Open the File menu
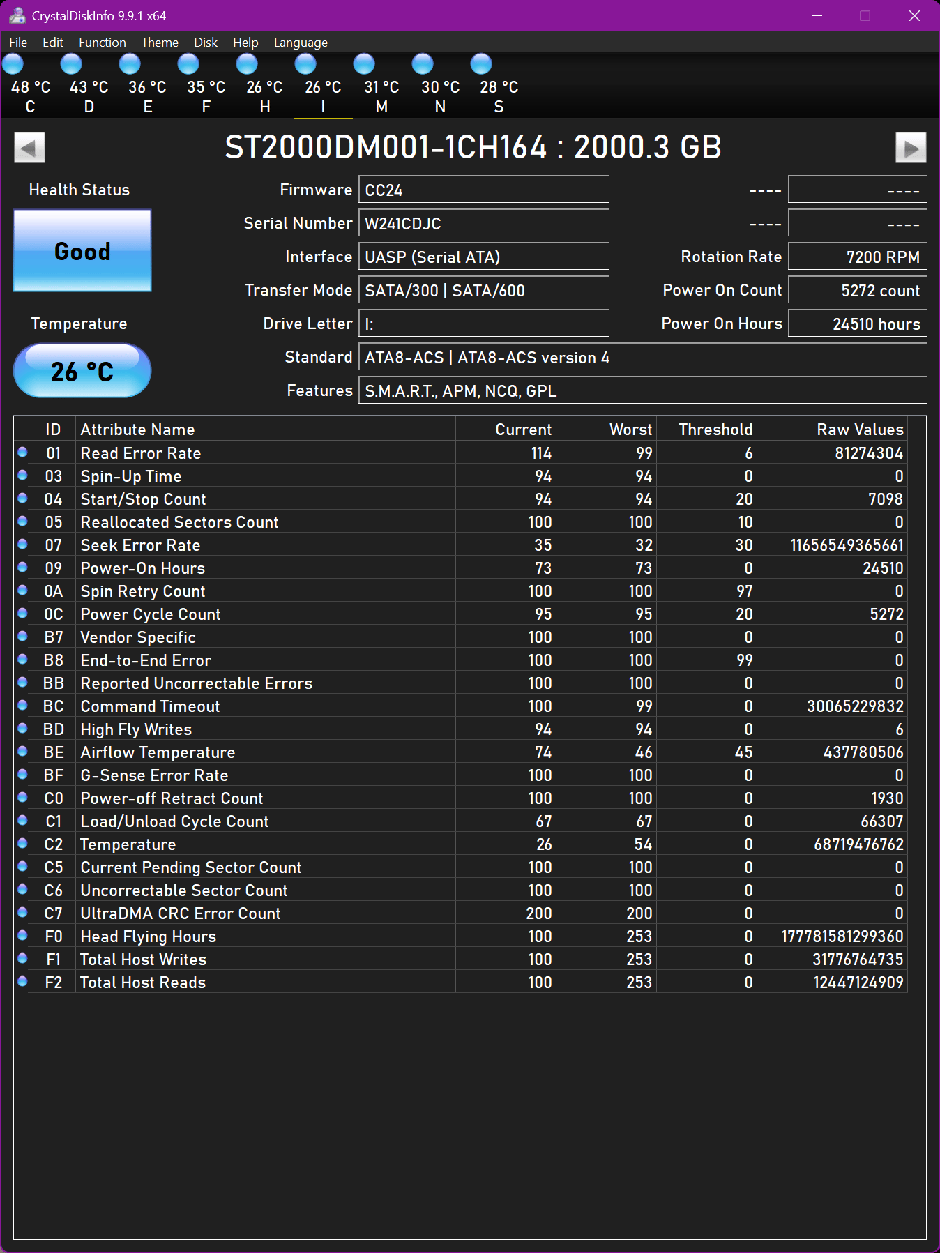Screen dimensions: 940x1253 (x=18, y=43)
